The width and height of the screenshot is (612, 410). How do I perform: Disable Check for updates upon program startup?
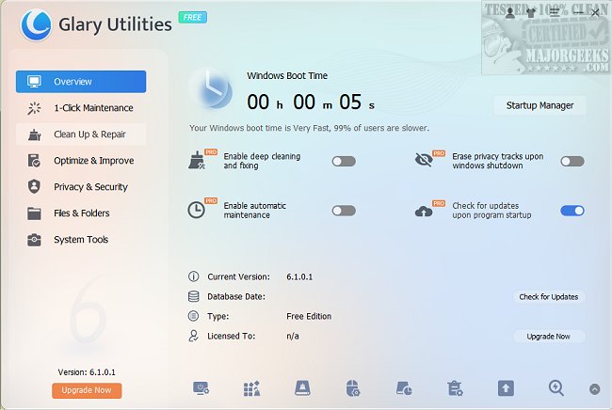572,211
